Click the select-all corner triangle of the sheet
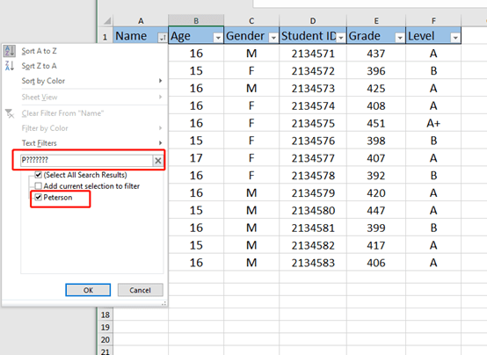Viewport: 487px width, 355px height. (x=107, y=21)
